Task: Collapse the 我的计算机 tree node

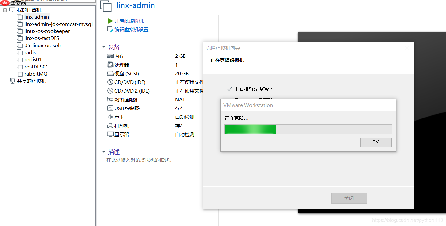Action: pos(5,10)
